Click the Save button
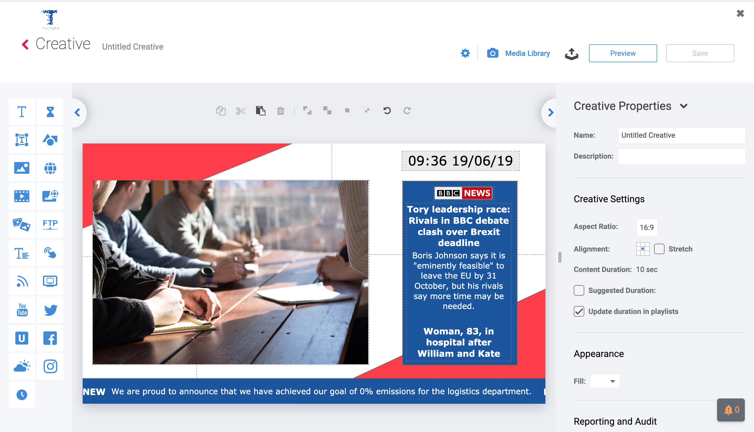Image resolution: width=754 pixels, height=432 pixels. point(700,54)
